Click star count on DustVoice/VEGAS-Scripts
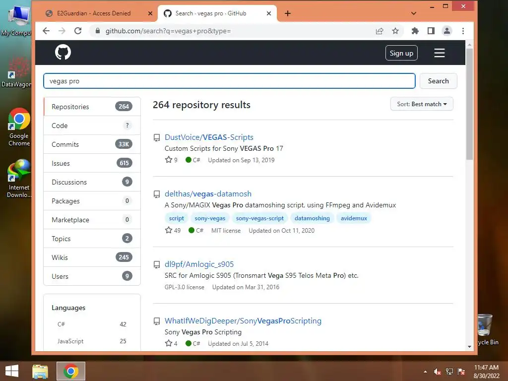 (x=171, y=160)
